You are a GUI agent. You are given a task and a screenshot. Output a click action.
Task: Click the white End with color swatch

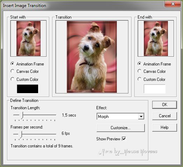(x=155, y=89)
